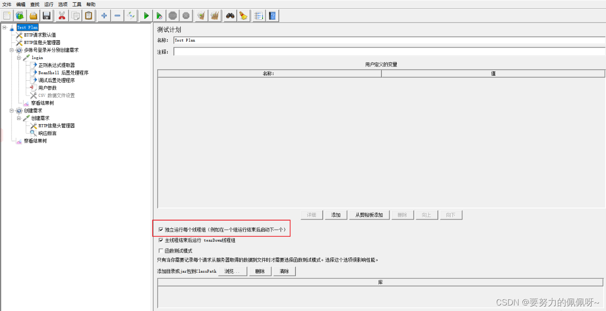
Task: Open the Function Helper list icon
Action: point(259,16)
